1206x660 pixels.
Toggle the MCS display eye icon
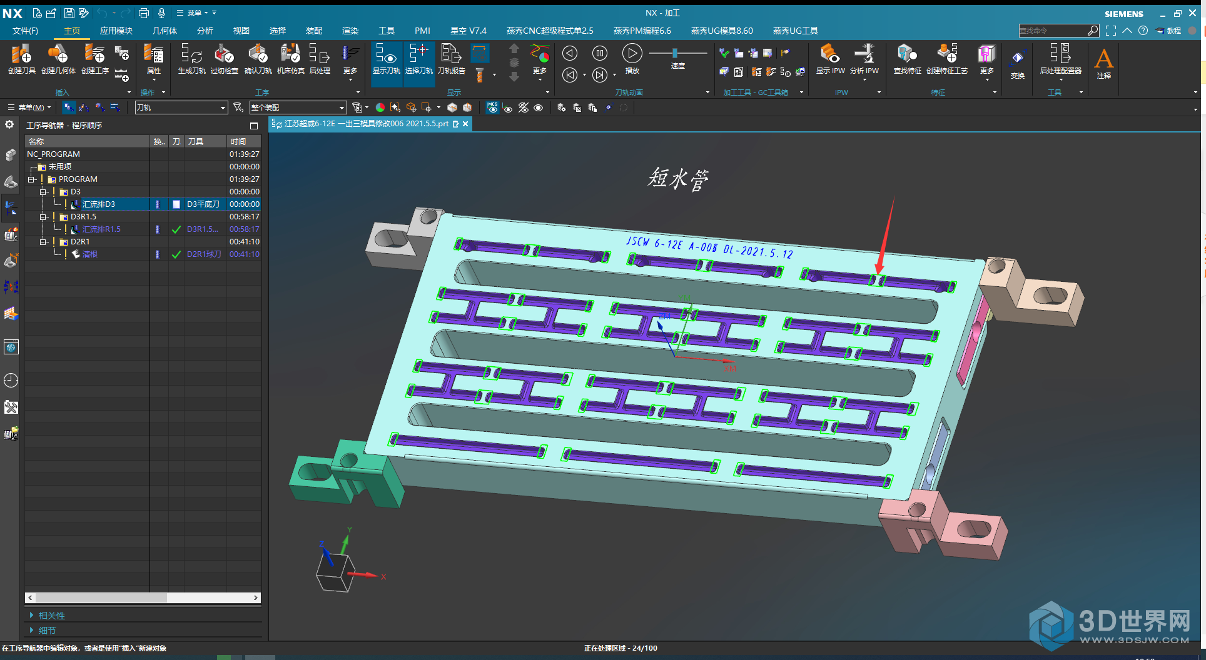tap(493, 107)
